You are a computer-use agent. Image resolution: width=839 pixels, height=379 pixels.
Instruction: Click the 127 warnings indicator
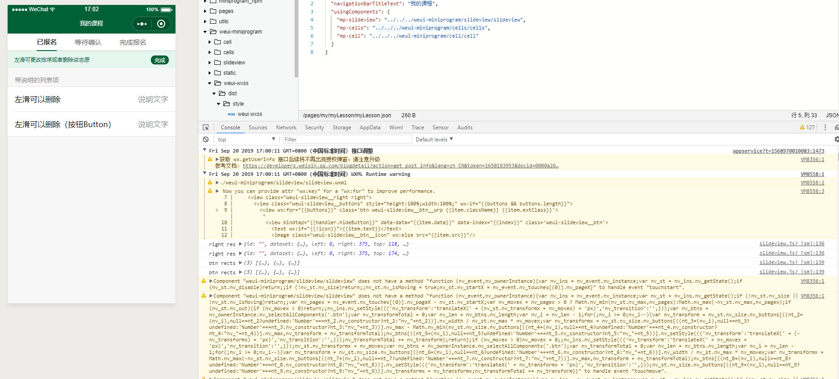[807, 128]
